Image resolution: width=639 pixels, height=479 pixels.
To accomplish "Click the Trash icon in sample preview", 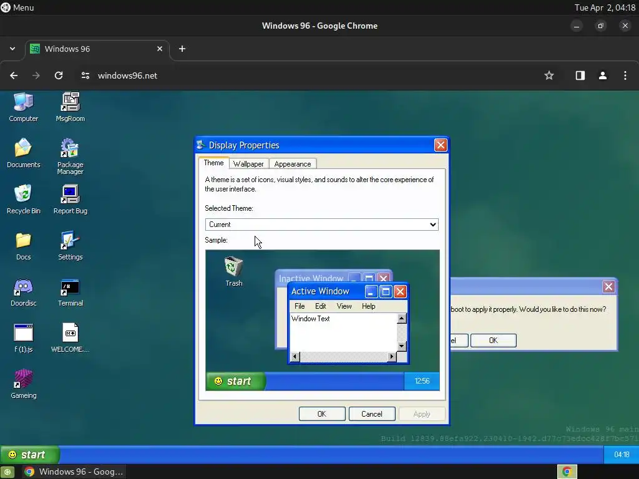I will 234,271.
